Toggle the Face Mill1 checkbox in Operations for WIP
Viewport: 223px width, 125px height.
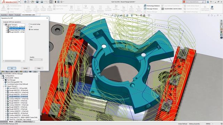tap(8, 26)
